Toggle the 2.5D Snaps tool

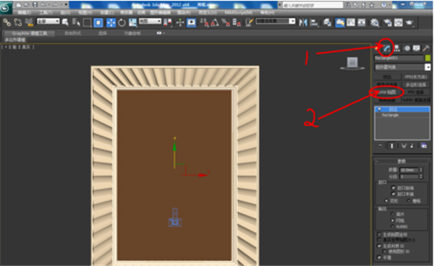click(204, 22)
